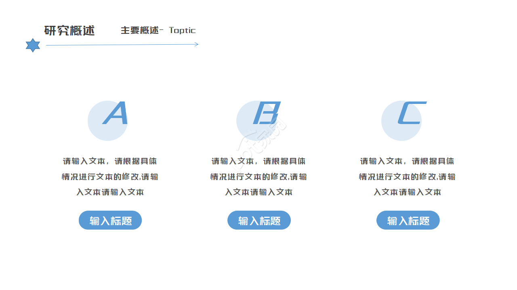Click the arrowhead at the line's right end
The width and height of the screenshot is (517, 290).
[x=197, y=46]
